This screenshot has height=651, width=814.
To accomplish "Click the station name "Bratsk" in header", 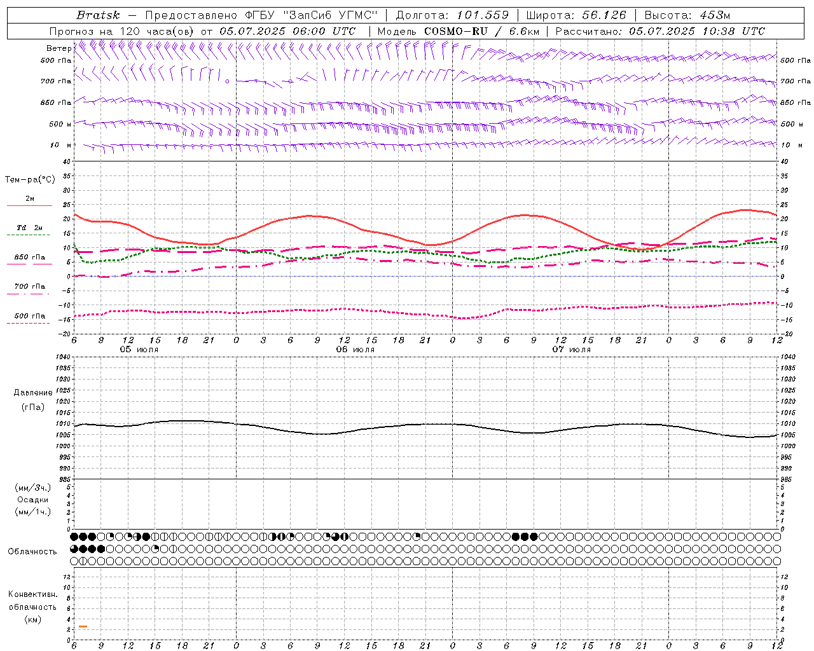I will pyautogui.click(x=98, y=15).
